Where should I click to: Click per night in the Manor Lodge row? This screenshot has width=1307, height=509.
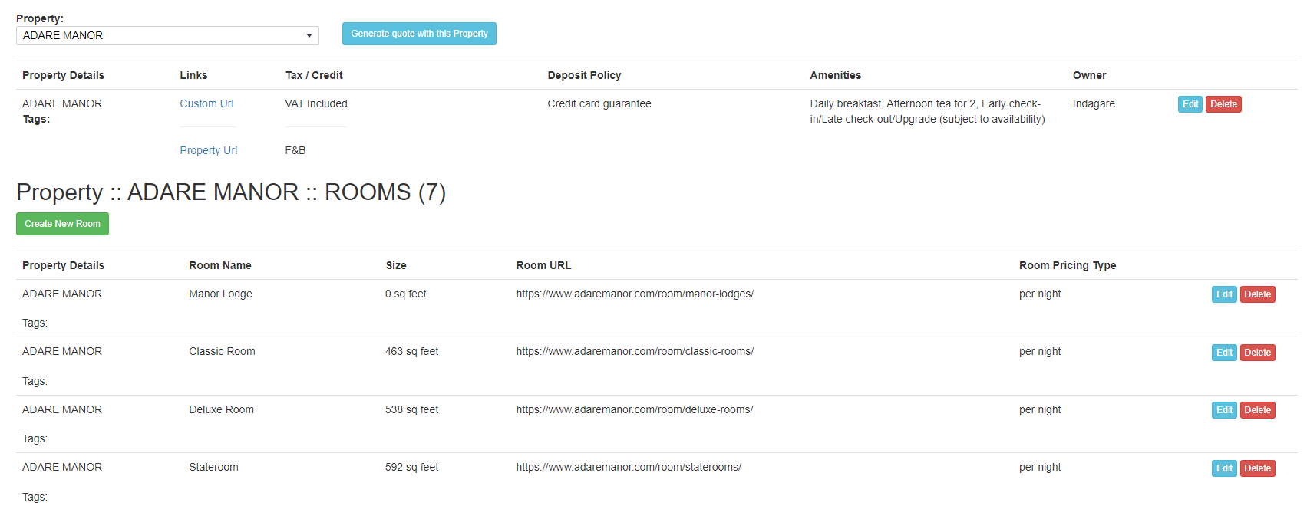[x=1040, y=294]
